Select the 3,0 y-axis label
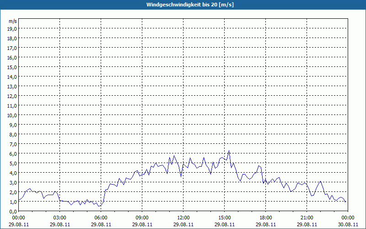Viewport: 366px width, 229px height. pos(13,183)
